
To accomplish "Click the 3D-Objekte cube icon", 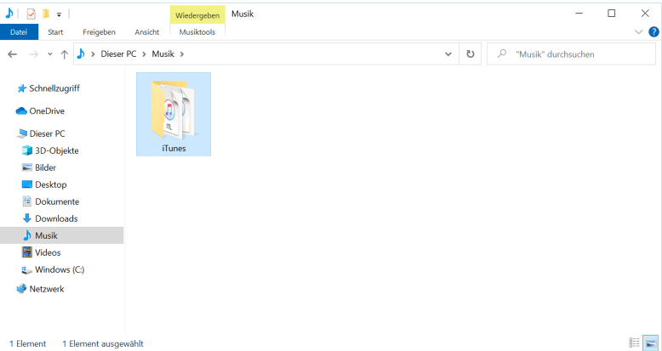I will point(27,150).
